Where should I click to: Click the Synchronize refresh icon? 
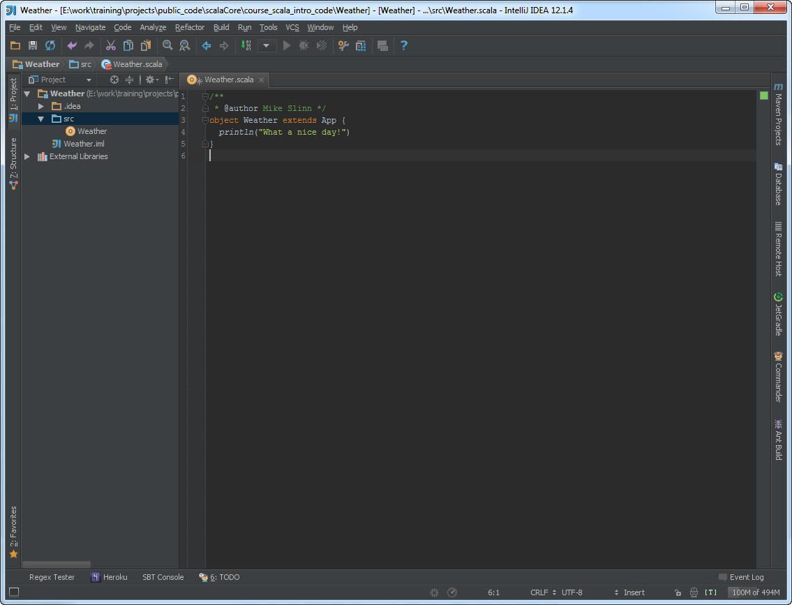click(50, 45)
